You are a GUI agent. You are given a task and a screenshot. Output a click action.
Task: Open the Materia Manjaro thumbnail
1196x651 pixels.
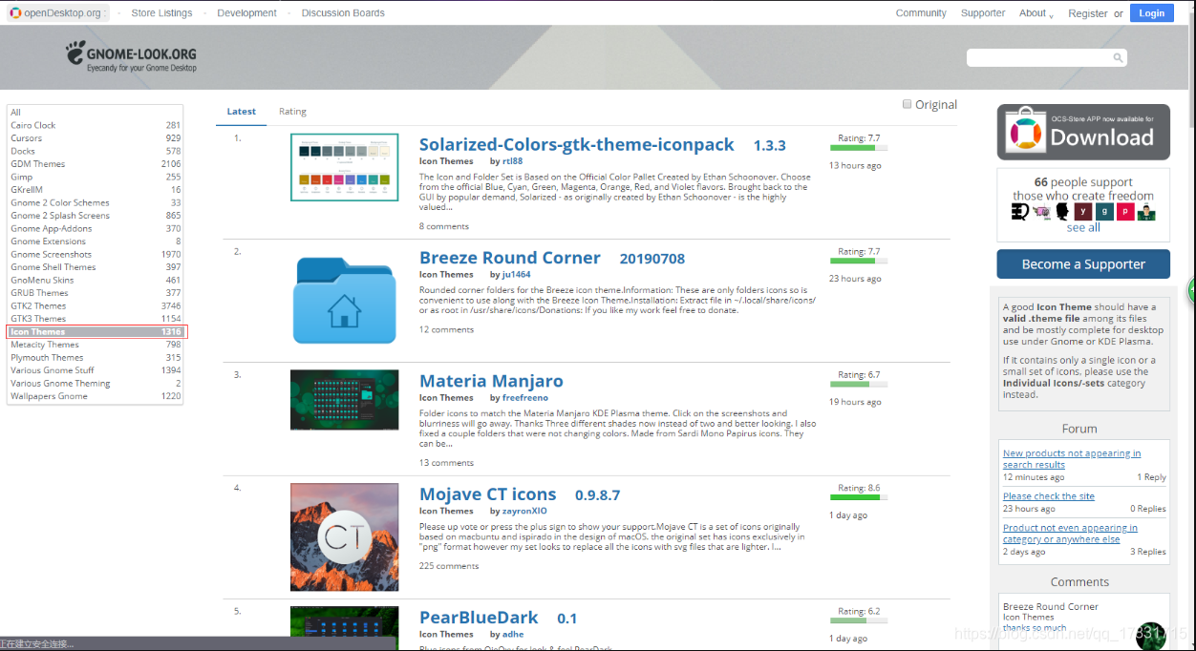(x=344, y=400)
